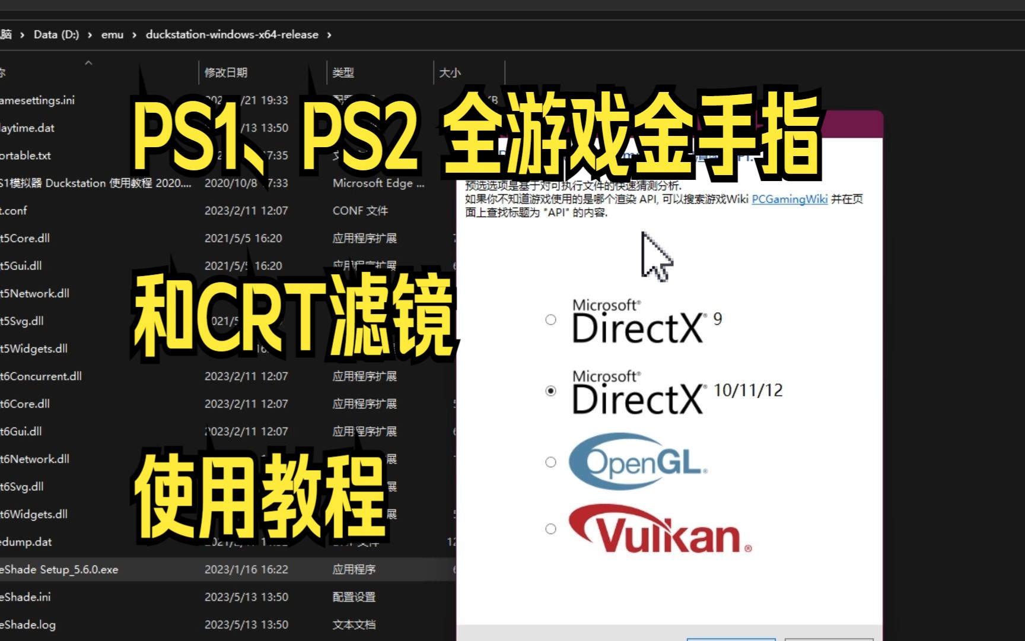Select the Qt6Svg.dll file
The height and width of the screenshot is (641, 1025).
coord(22,487)
